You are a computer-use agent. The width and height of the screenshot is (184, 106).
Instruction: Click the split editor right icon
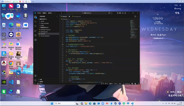135,16
